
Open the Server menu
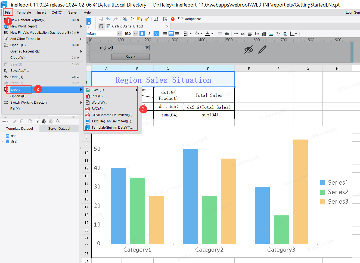click(73, 12)
